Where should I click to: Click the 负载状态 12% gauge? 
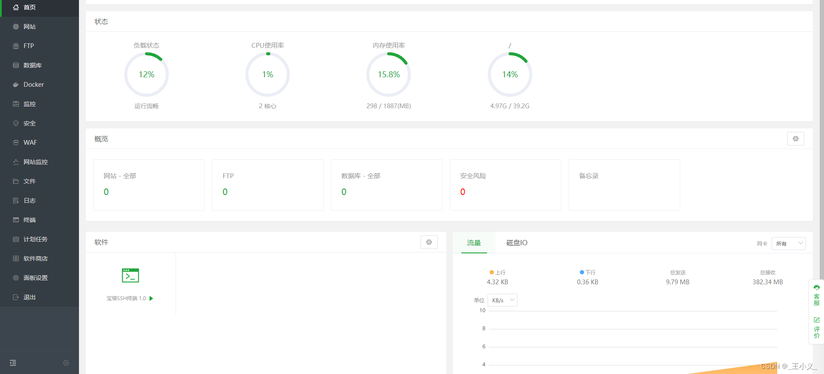[x=146, y=75]
